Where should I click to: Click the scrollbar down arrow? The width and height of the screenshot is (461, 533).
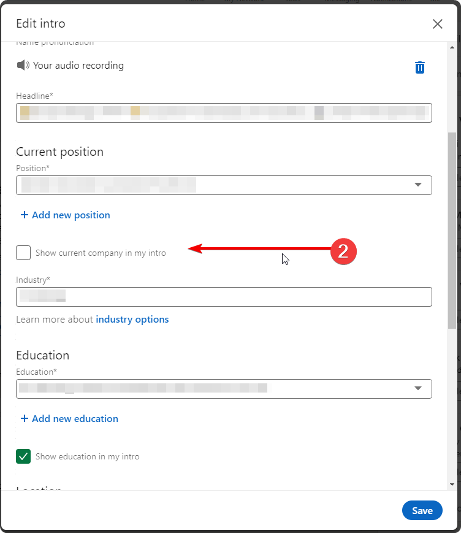(x=452, y=485)
